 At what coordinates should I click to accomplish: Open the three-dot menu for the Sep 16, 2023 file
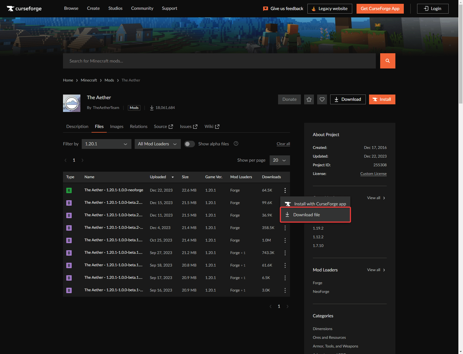coord(285,290)
